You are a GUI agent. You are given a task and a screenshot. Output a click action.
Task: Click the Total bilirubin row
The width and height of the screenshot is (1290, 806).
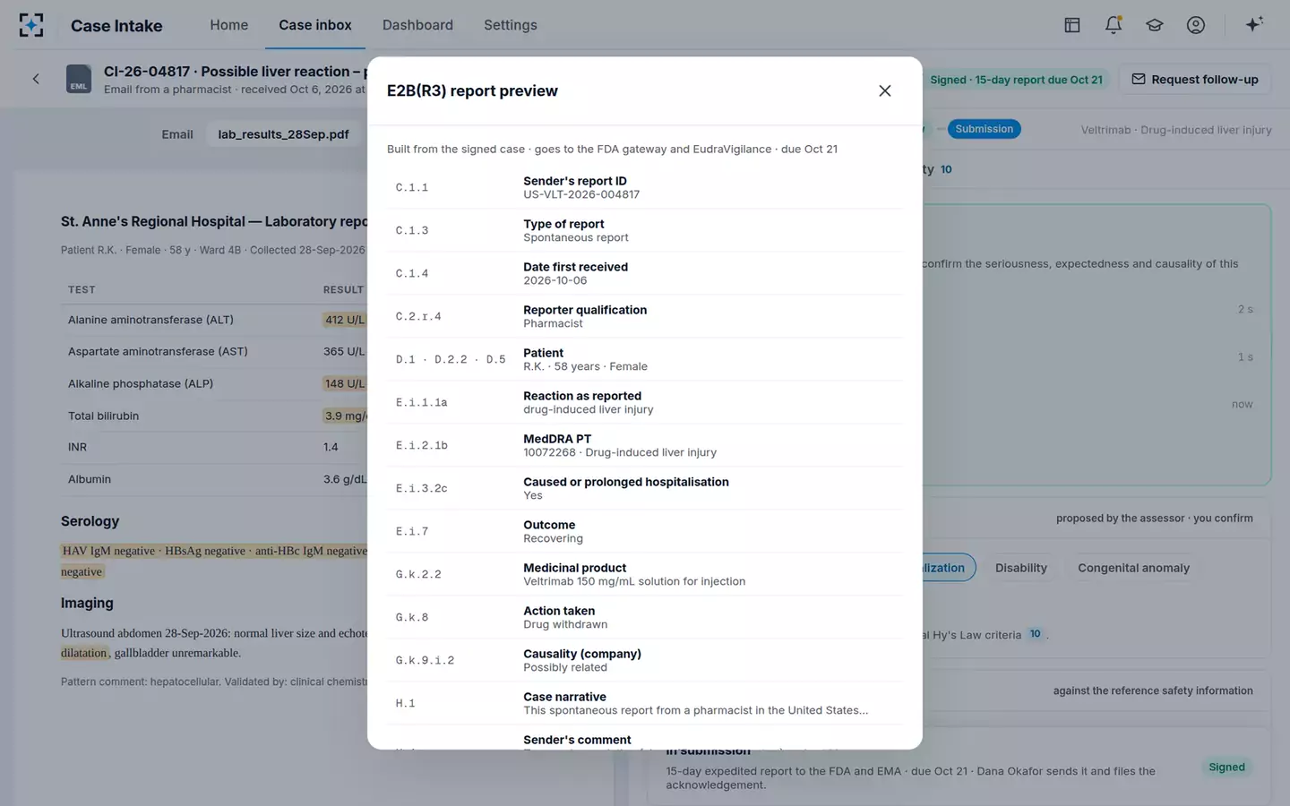click(216, 416)
